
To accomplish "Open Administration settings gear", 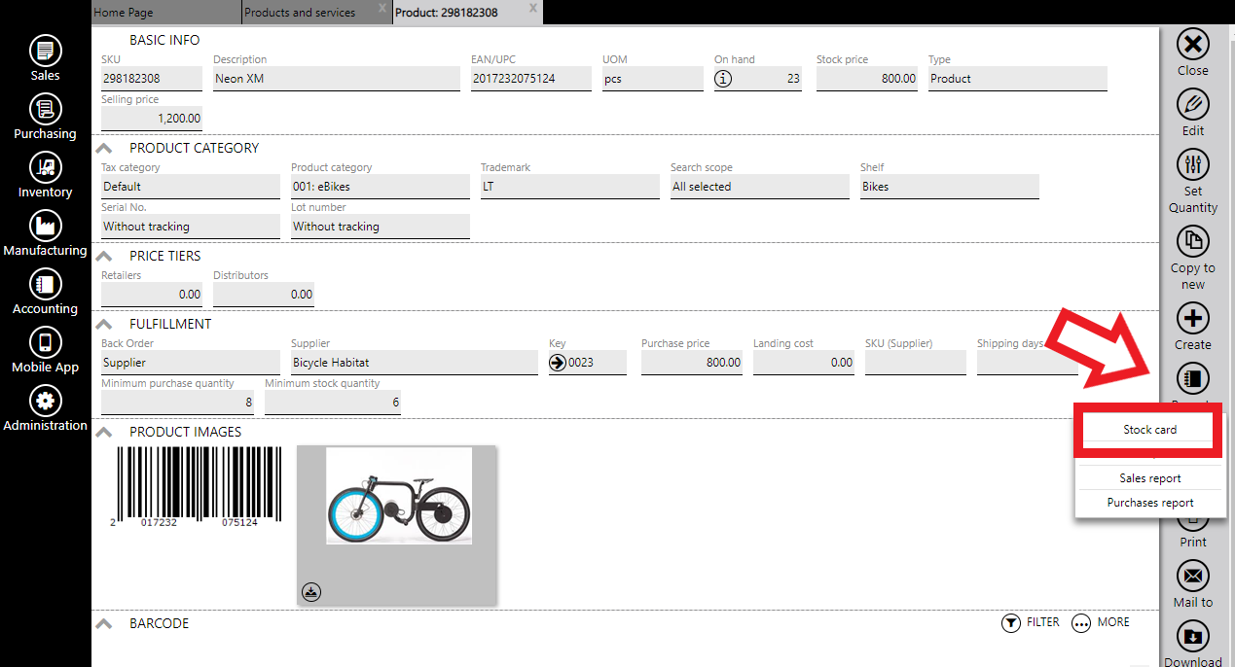I will (x=45, y=401).
